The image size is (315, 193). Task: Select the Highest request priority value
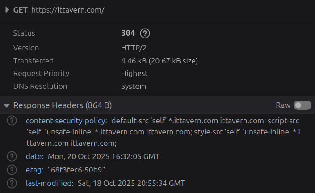(134, 73)
